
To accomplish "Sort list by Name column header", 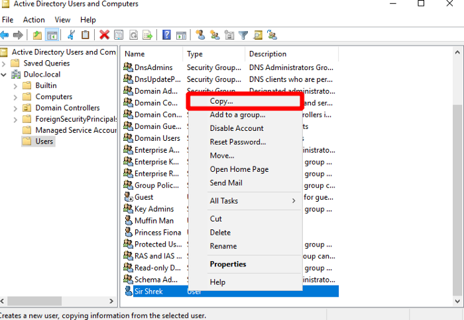I will coord(152,54).
